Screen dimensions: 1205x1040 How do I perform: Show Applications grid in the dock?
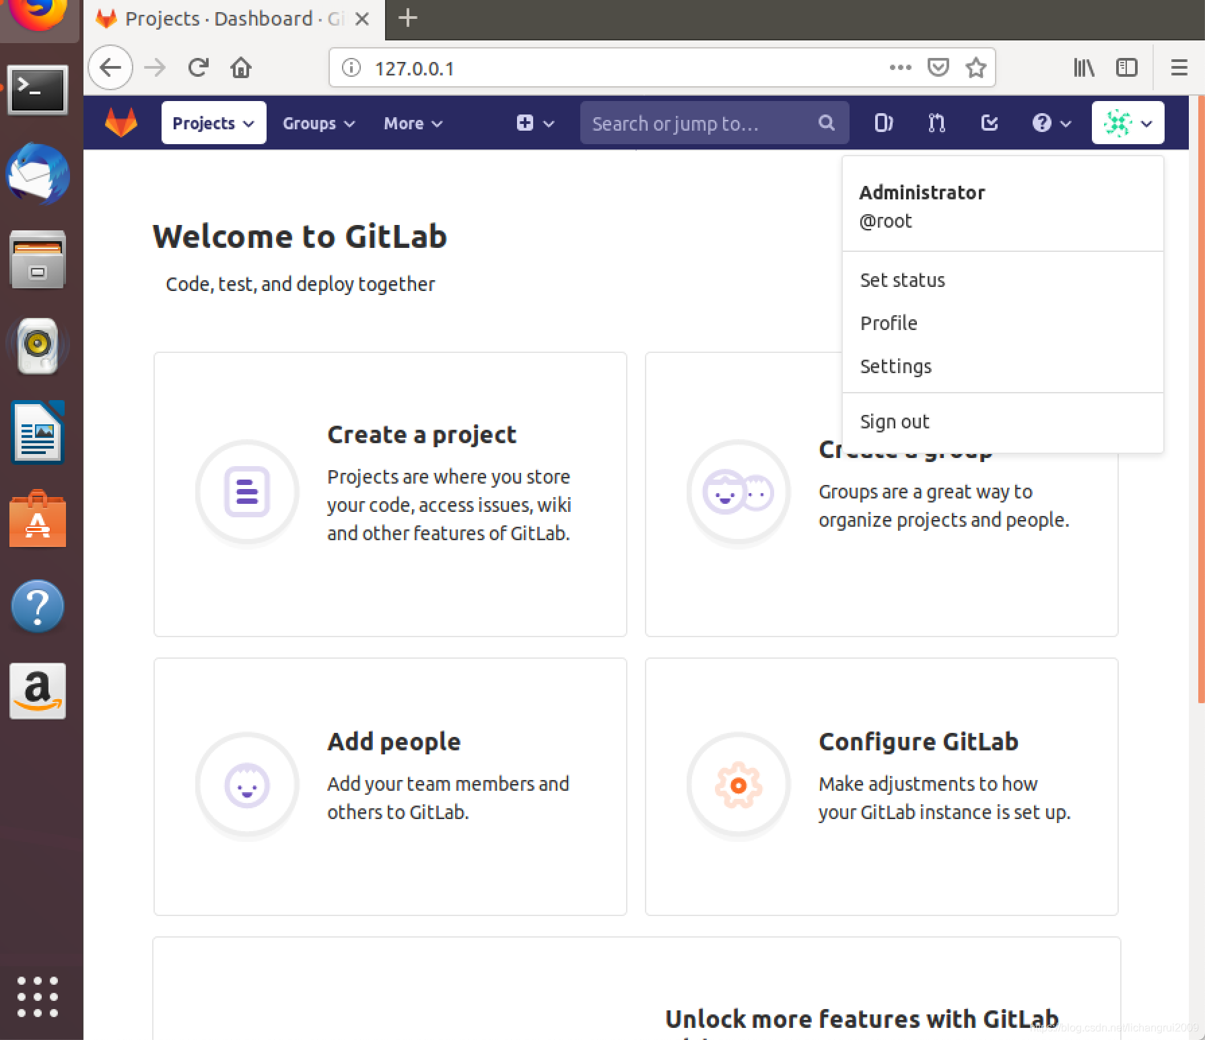coord(38,996)
